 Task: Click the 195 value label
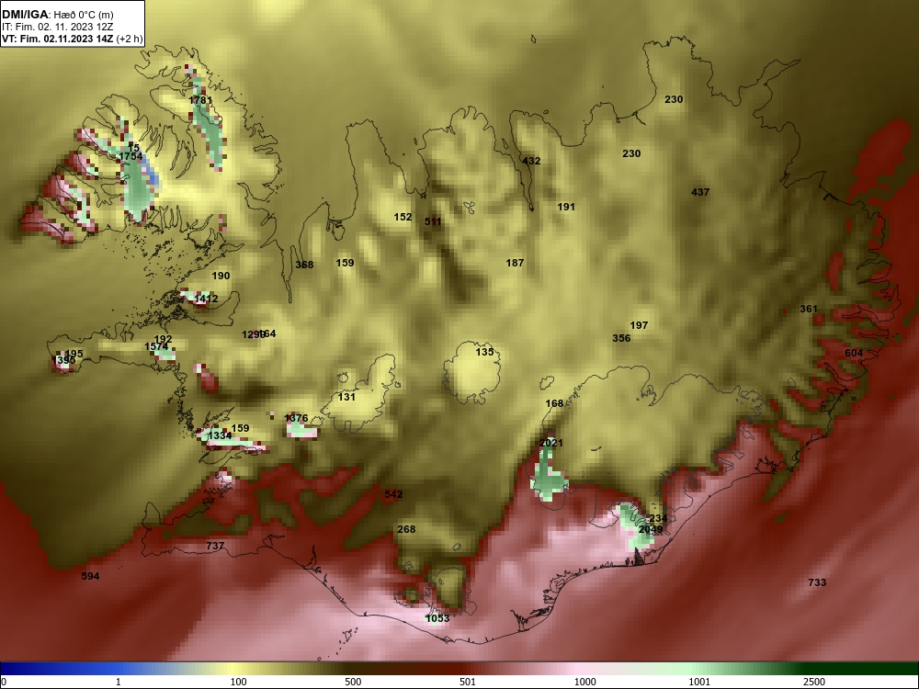pos(74,354)
